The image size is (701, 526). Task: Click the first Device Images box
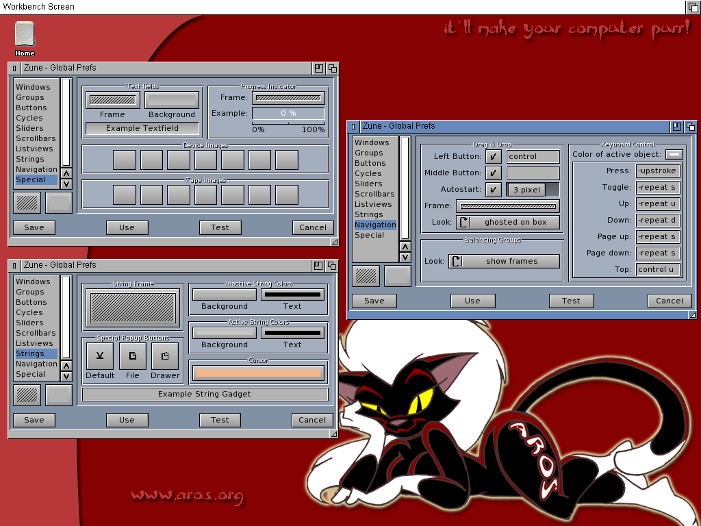pyautogui.click(x=125, y=160)
